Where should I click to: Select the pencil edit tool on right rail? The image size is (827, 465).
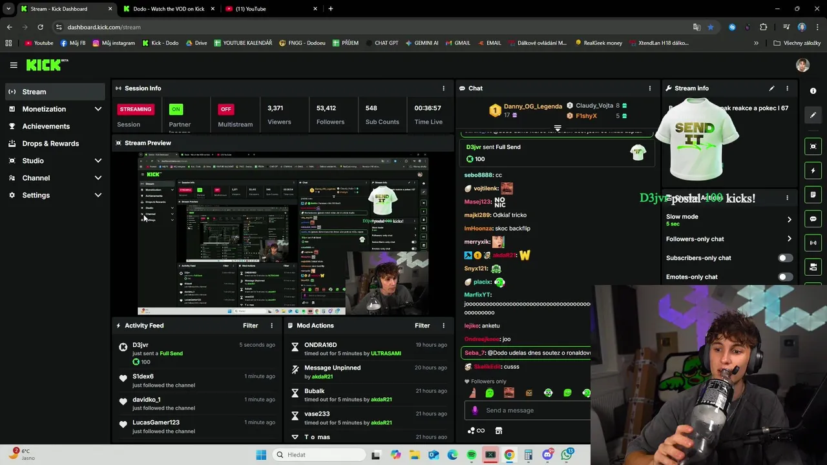click(x=813, y=115)
